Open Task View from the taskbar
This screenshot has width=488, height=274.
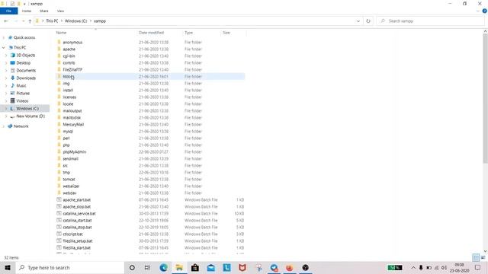point(147,267)
